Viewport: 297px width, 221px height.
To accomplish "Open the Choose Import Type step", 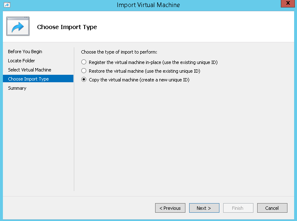I will pyautogui.click(x=38, y=79).
